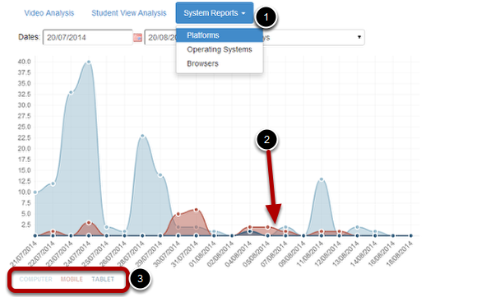The image size is (477, 297).
Task: Click the 40.0 peak data point
Action: pyautogui.click(x=89, y=62)
